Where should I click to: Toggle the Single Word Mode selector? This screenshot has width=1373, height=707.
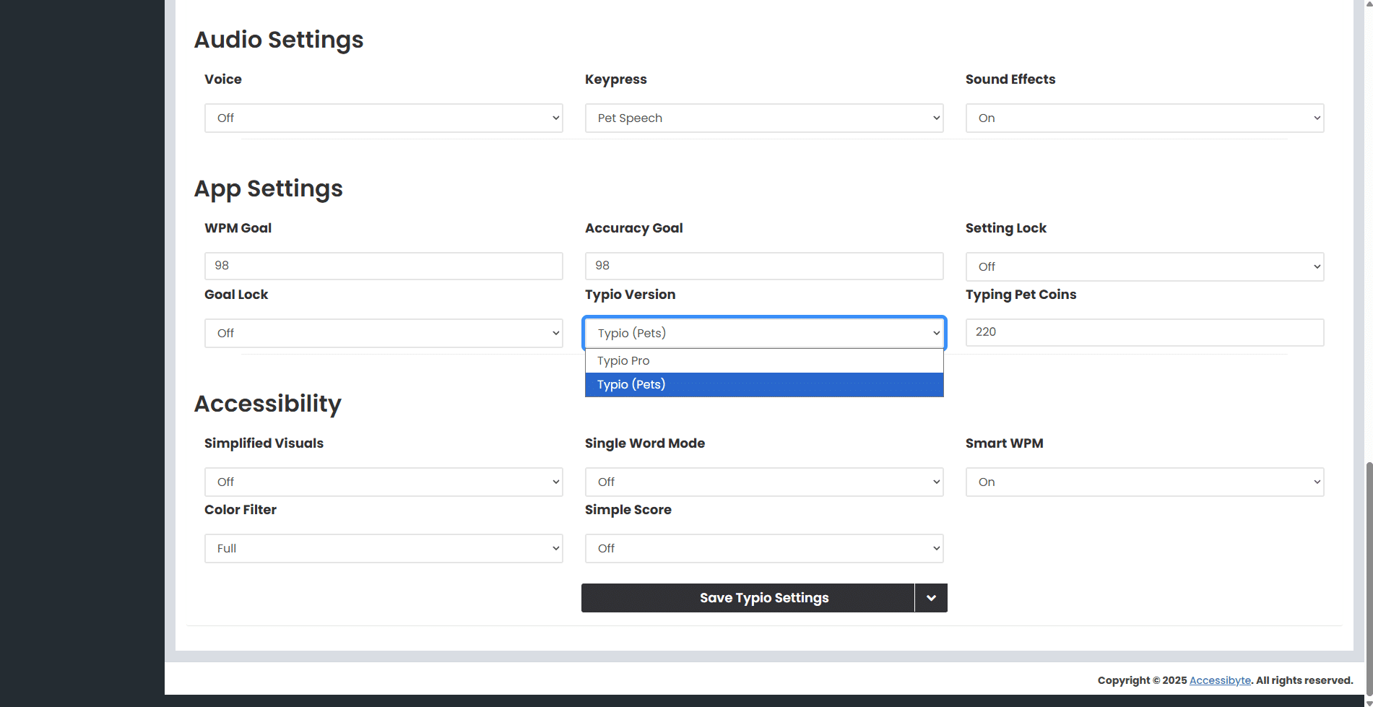763,482
